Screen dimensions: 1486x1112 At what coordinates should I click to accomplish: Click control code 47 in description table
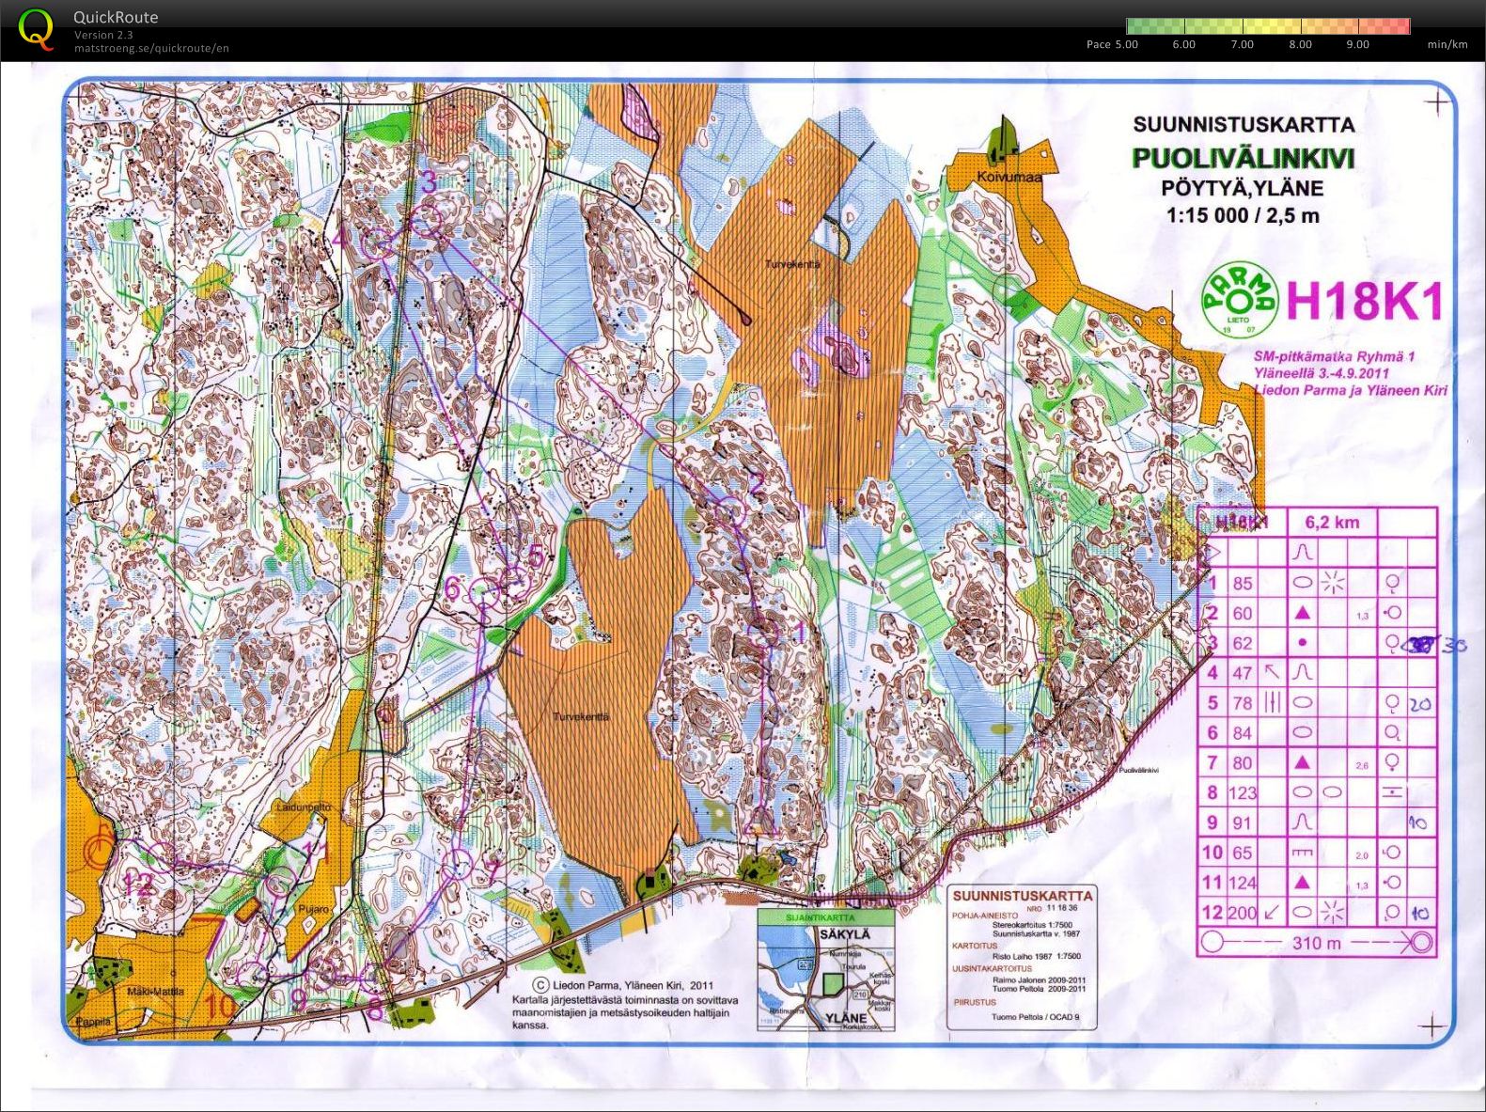pos(1242,673)
